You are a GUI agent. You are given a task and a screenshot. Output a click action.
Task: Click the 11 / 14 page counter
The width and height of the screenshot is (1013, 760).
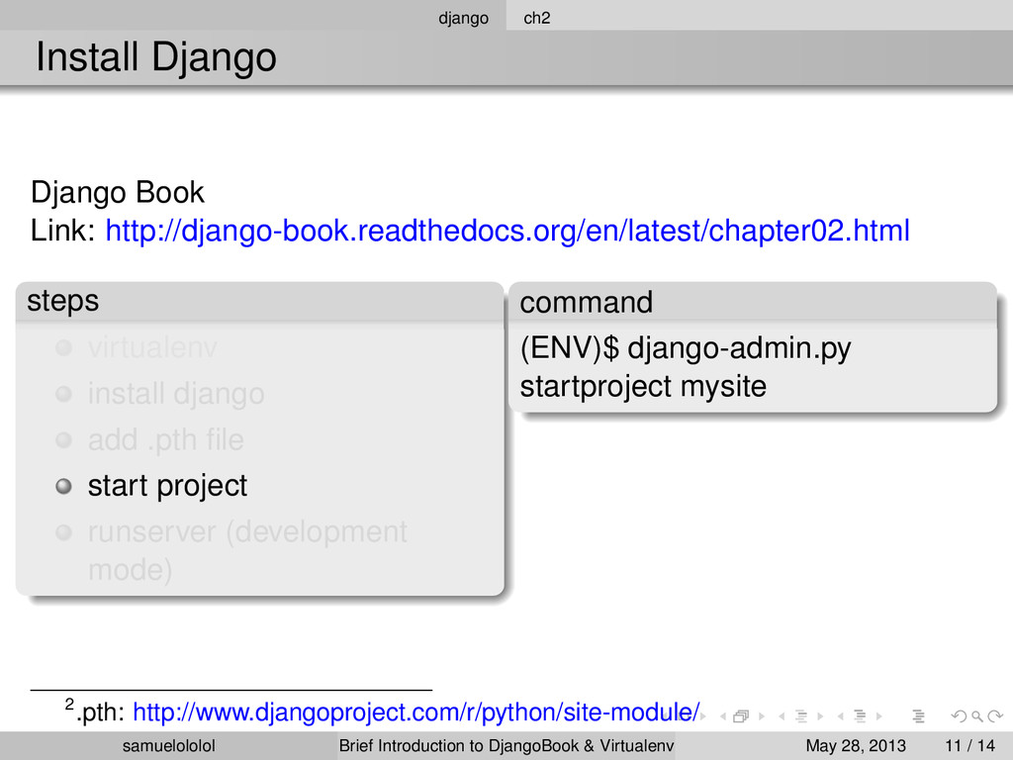tap(969, 746)
